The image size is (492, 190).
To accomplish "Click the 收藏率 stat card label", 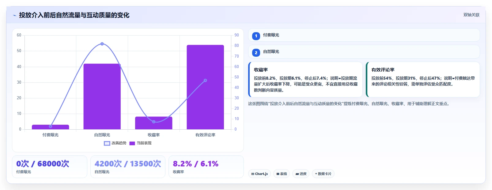I will (178, 172).
